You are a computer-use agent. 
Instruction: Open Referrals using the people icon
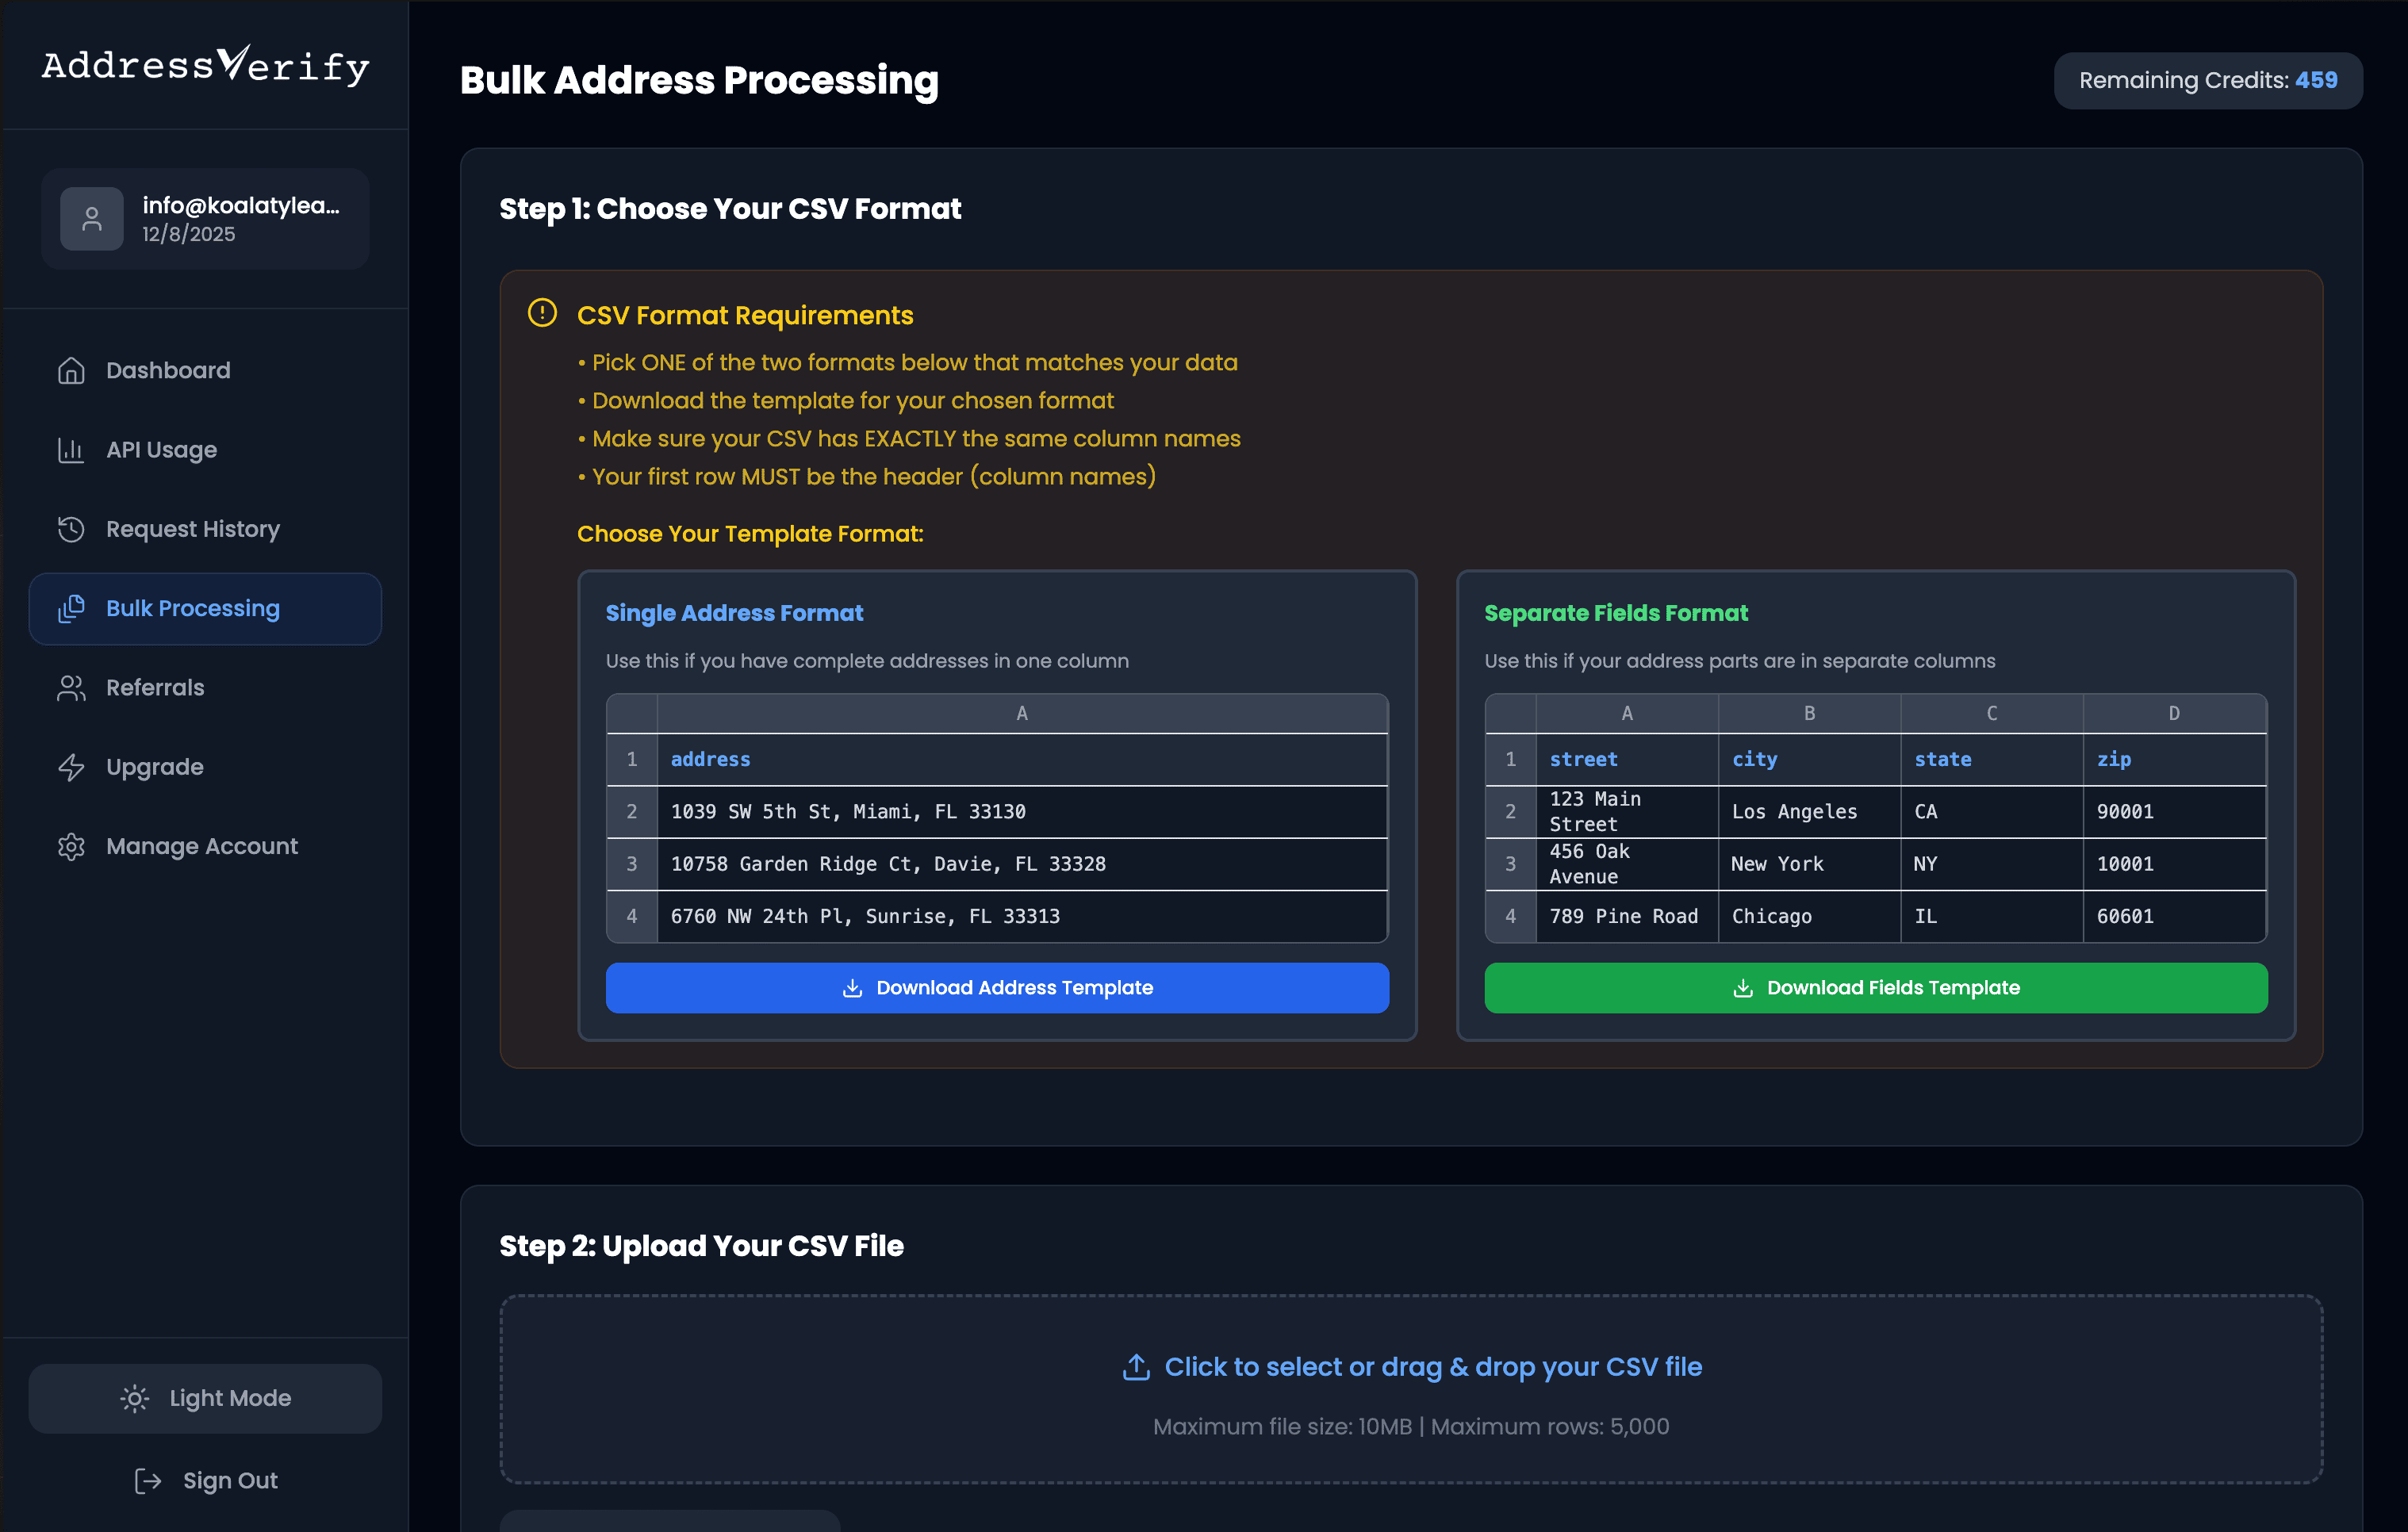pyautogui.click(x=71, y=688)
